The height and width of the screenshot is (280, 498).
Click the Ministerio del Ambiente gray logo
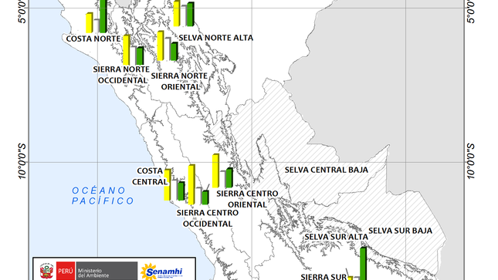(x=107, y=271)
